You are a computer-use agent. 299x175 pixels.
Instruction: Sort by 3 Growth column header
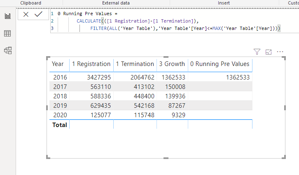[x=172, y=64]
